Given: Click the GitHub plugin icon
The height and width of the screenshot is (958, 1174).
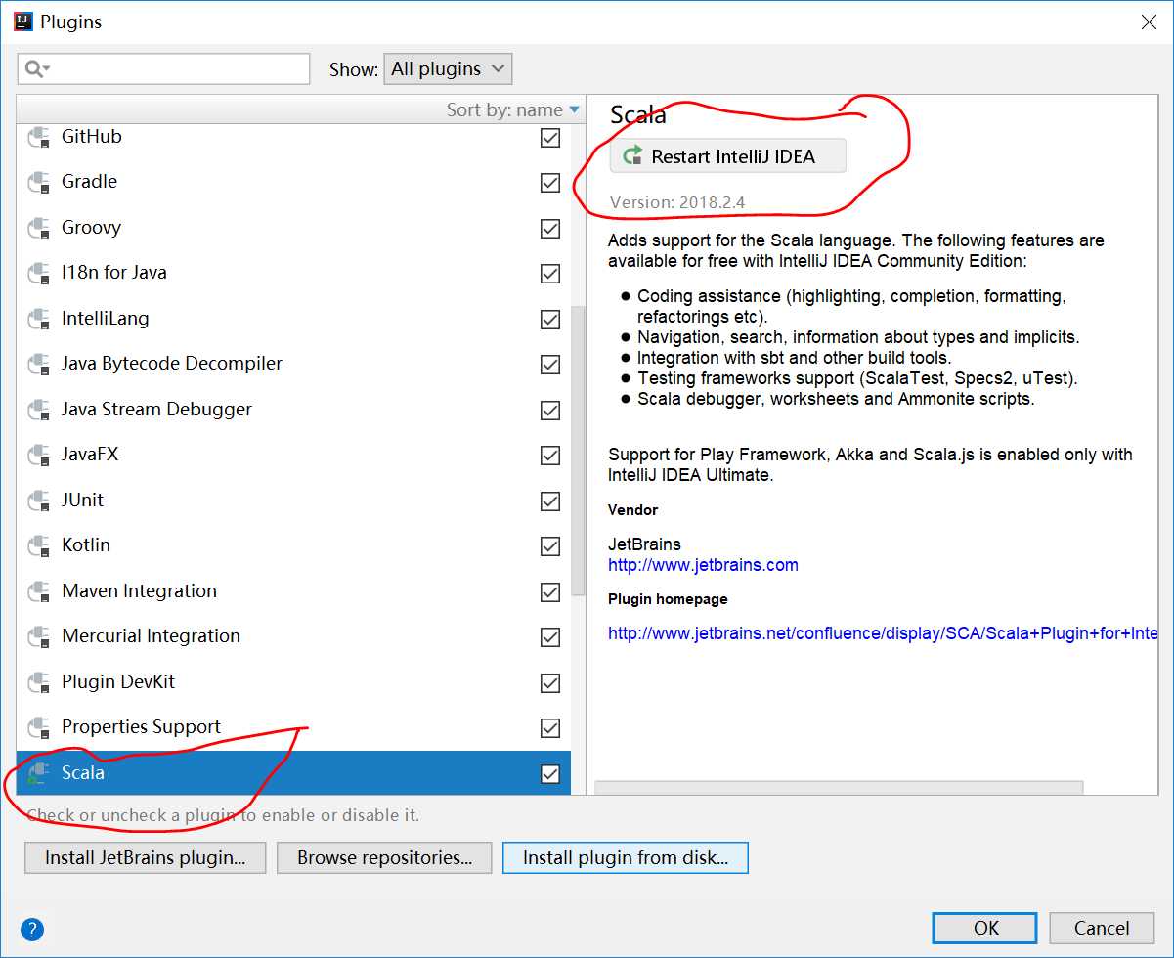Looking at the screenshot, I should point(39,138).
